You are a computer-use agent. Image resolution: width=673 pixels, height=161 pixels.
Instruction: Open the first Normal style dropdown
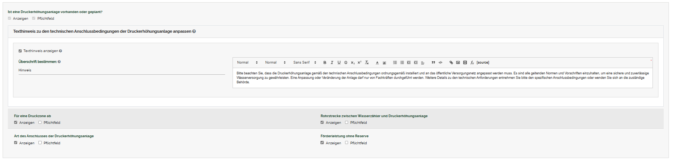247,62
